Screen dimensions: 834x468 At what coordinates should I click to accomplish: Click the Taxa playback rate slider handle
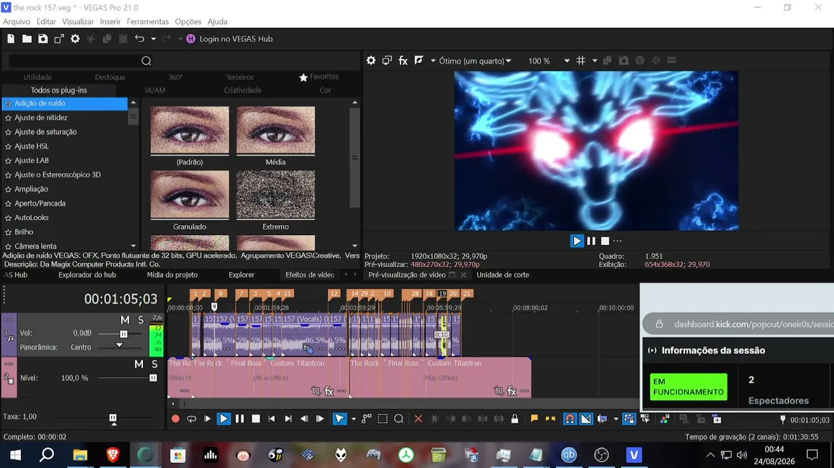[x=113, y=418]
